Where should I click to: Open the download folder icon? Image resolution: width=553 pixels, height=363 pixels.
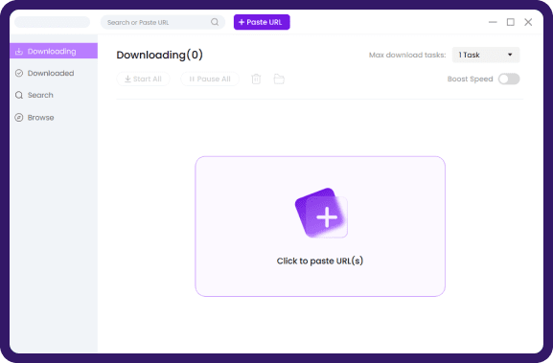pos(279,79)
